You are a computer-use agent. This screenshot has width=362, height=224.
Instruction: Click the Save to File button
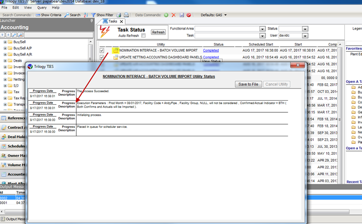coord(248,84)
